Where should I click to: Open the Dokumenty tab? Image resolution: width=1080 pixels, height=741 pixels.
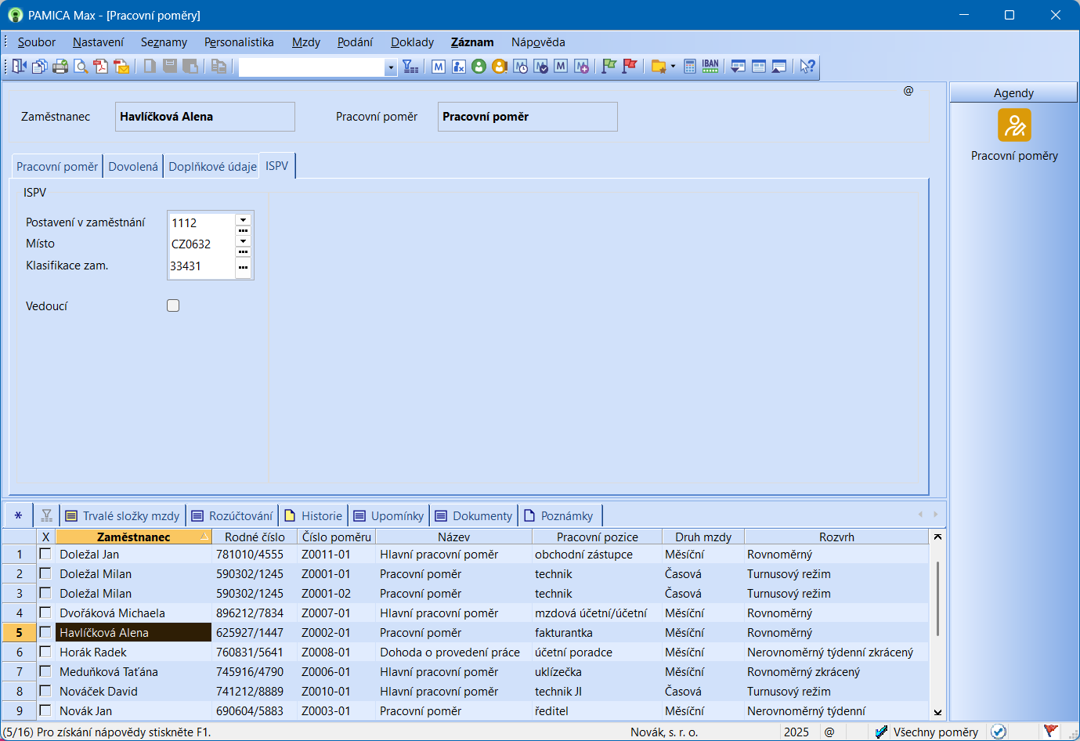pyautogui.click(x=474, y=515)
